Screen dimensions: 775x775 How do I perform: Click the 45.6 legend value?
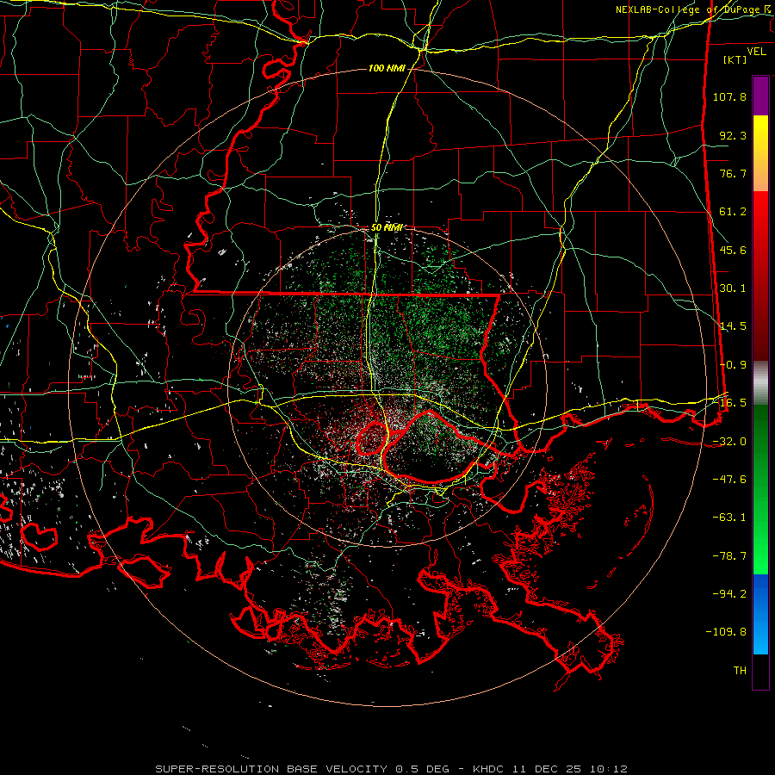pos(733,250)
